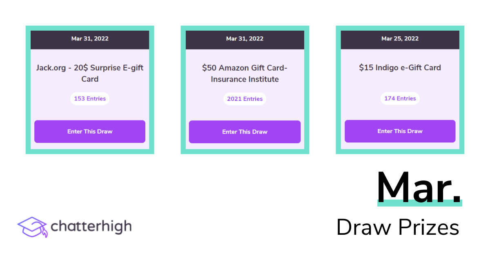The height and width of the screenshot is (256, 490).
Task: Select the 174 Entries badge
Action: (400, 98)
